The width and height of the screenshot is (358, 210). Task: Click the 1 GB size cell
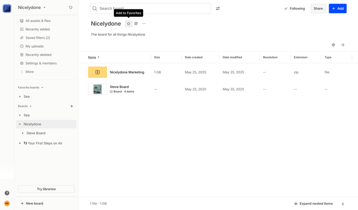click(158, 72)
